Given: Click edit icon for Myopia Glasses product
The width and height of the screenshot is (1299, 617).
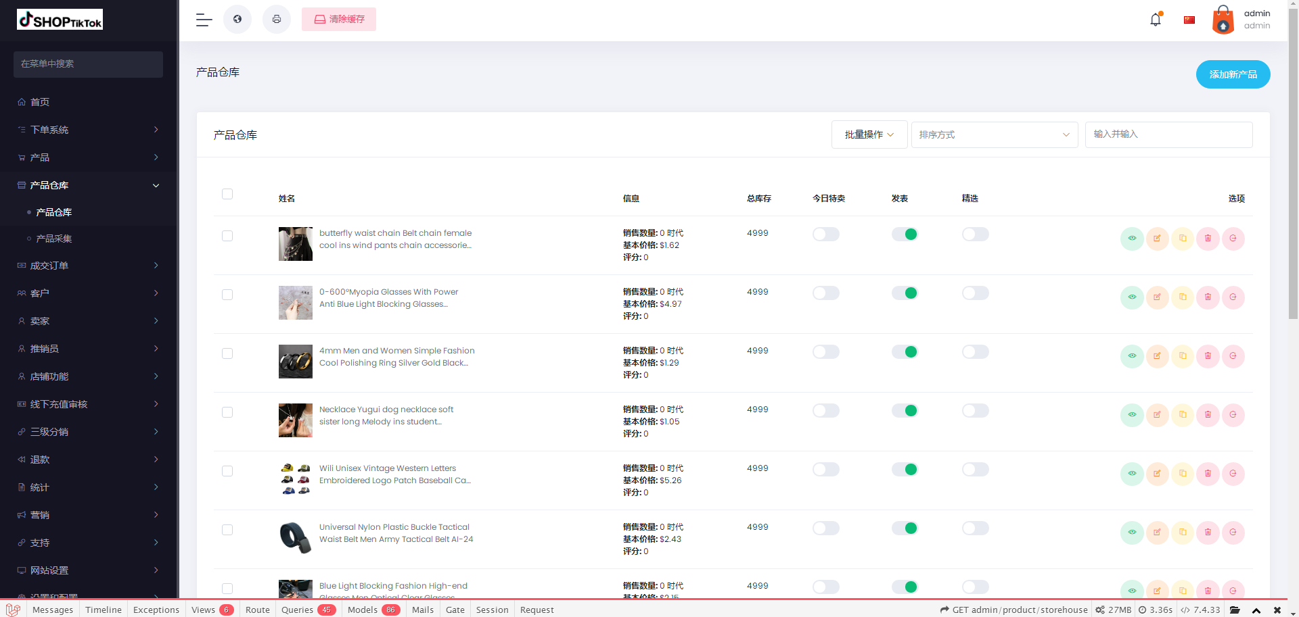Looking at the screenshot, I should [x=1157, y=297].
